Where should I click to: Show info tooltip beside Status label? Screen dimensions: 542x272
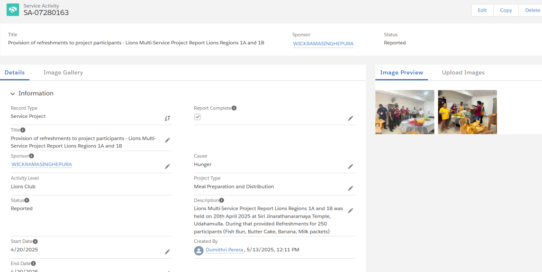click(27, 200)
